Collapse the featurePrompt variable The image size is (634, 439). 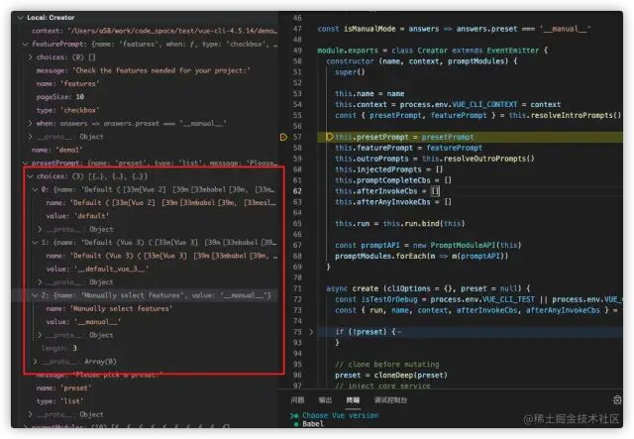[x=26, y=44]
